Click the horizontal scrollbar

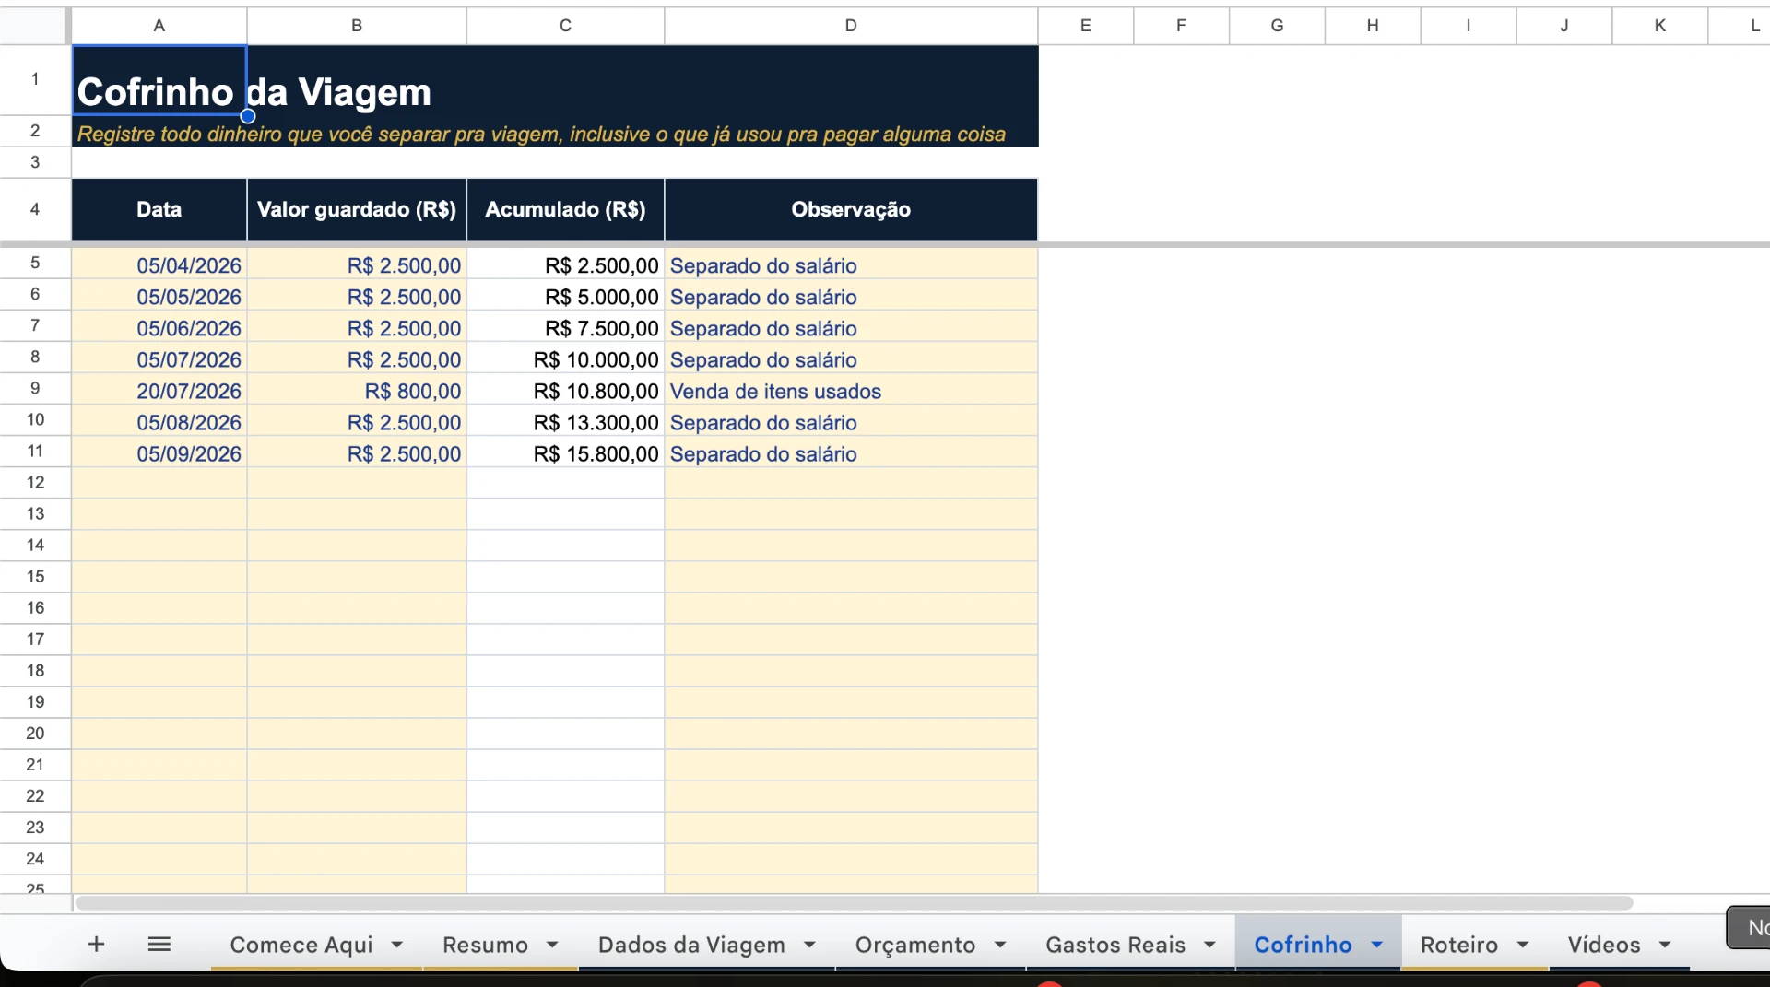(x=854, y=903)
